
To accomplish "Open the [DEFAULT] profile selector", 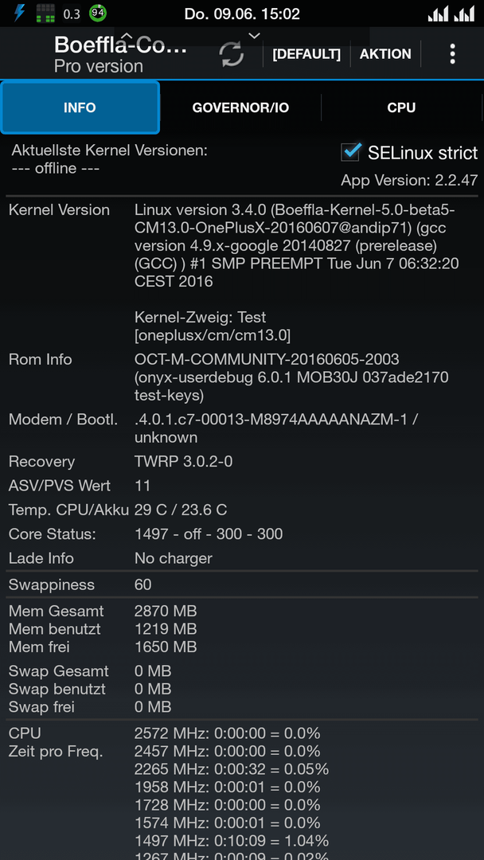I will click(306, 54).
